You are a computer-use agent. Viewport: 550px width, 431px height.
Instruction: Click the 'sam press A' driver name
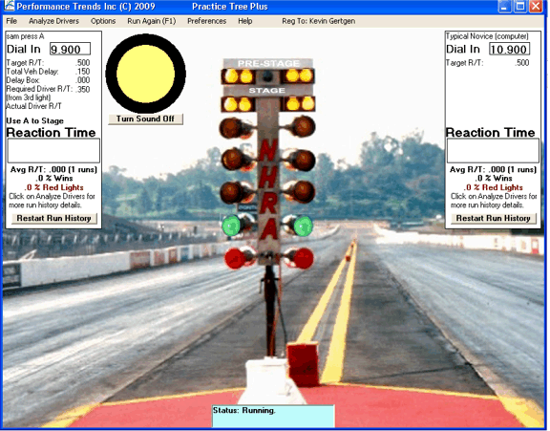pyautogui.click(x=25, y=36)
